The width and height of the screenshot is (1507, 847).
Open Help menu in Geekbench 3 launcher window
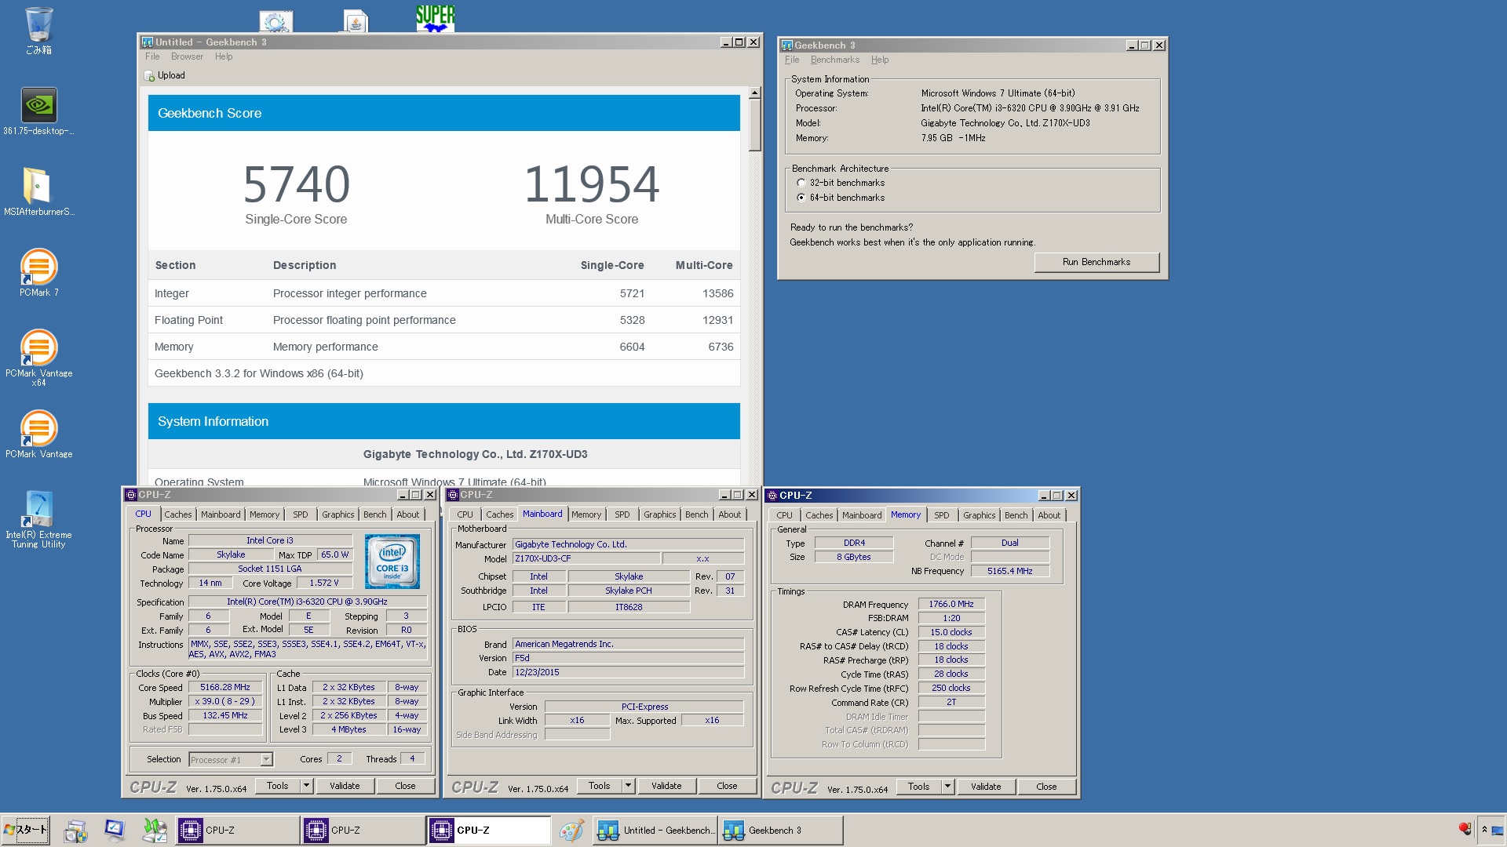pos(880,60)
